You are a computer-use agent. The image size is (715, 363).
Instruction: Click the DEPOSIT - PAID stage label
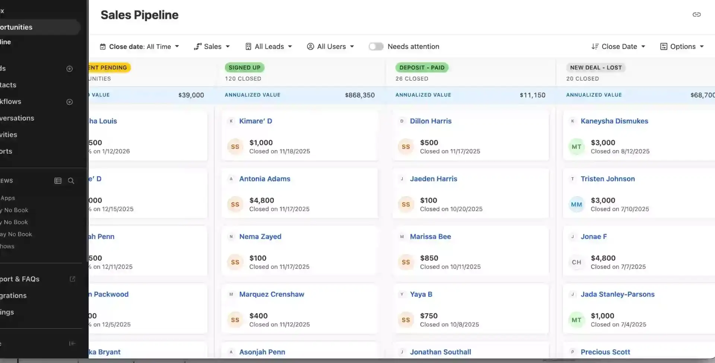(422, 67)
